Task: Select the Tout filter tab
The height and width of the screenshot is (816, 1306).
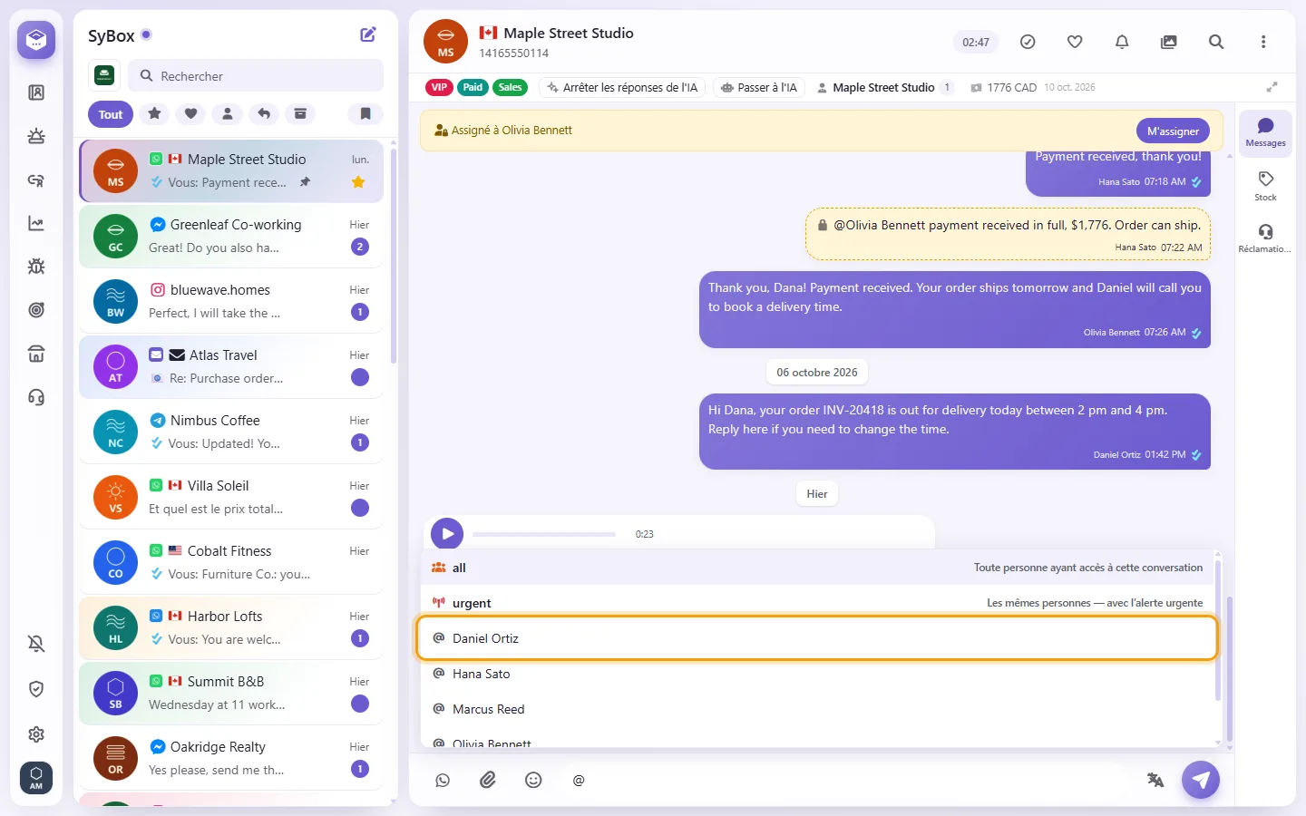Action: [111, 114]
